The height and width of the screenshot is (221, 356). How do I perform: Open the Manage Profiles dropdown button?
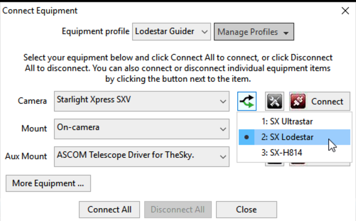point(254,32)
